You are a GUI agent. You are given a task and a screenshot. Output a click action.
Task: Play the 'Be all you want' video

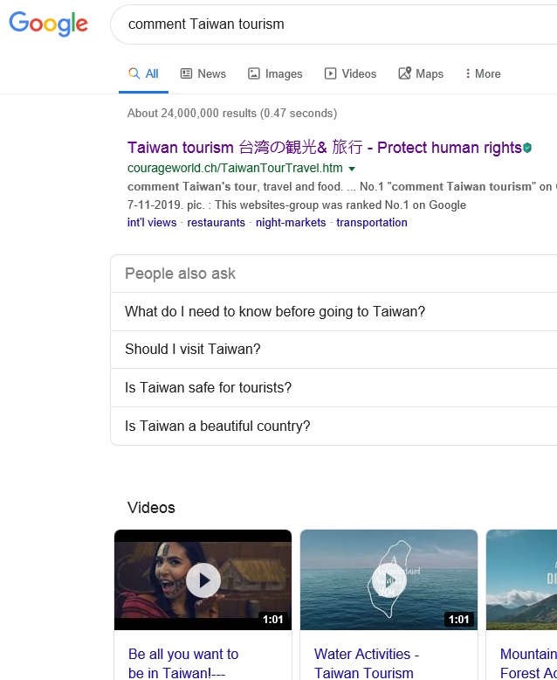tap(203, 579)
